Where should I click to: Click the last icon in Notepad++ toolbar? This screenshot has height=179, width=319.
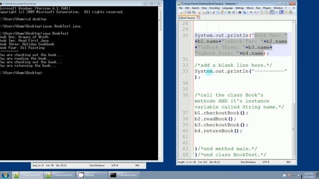[x=290, y=12]
